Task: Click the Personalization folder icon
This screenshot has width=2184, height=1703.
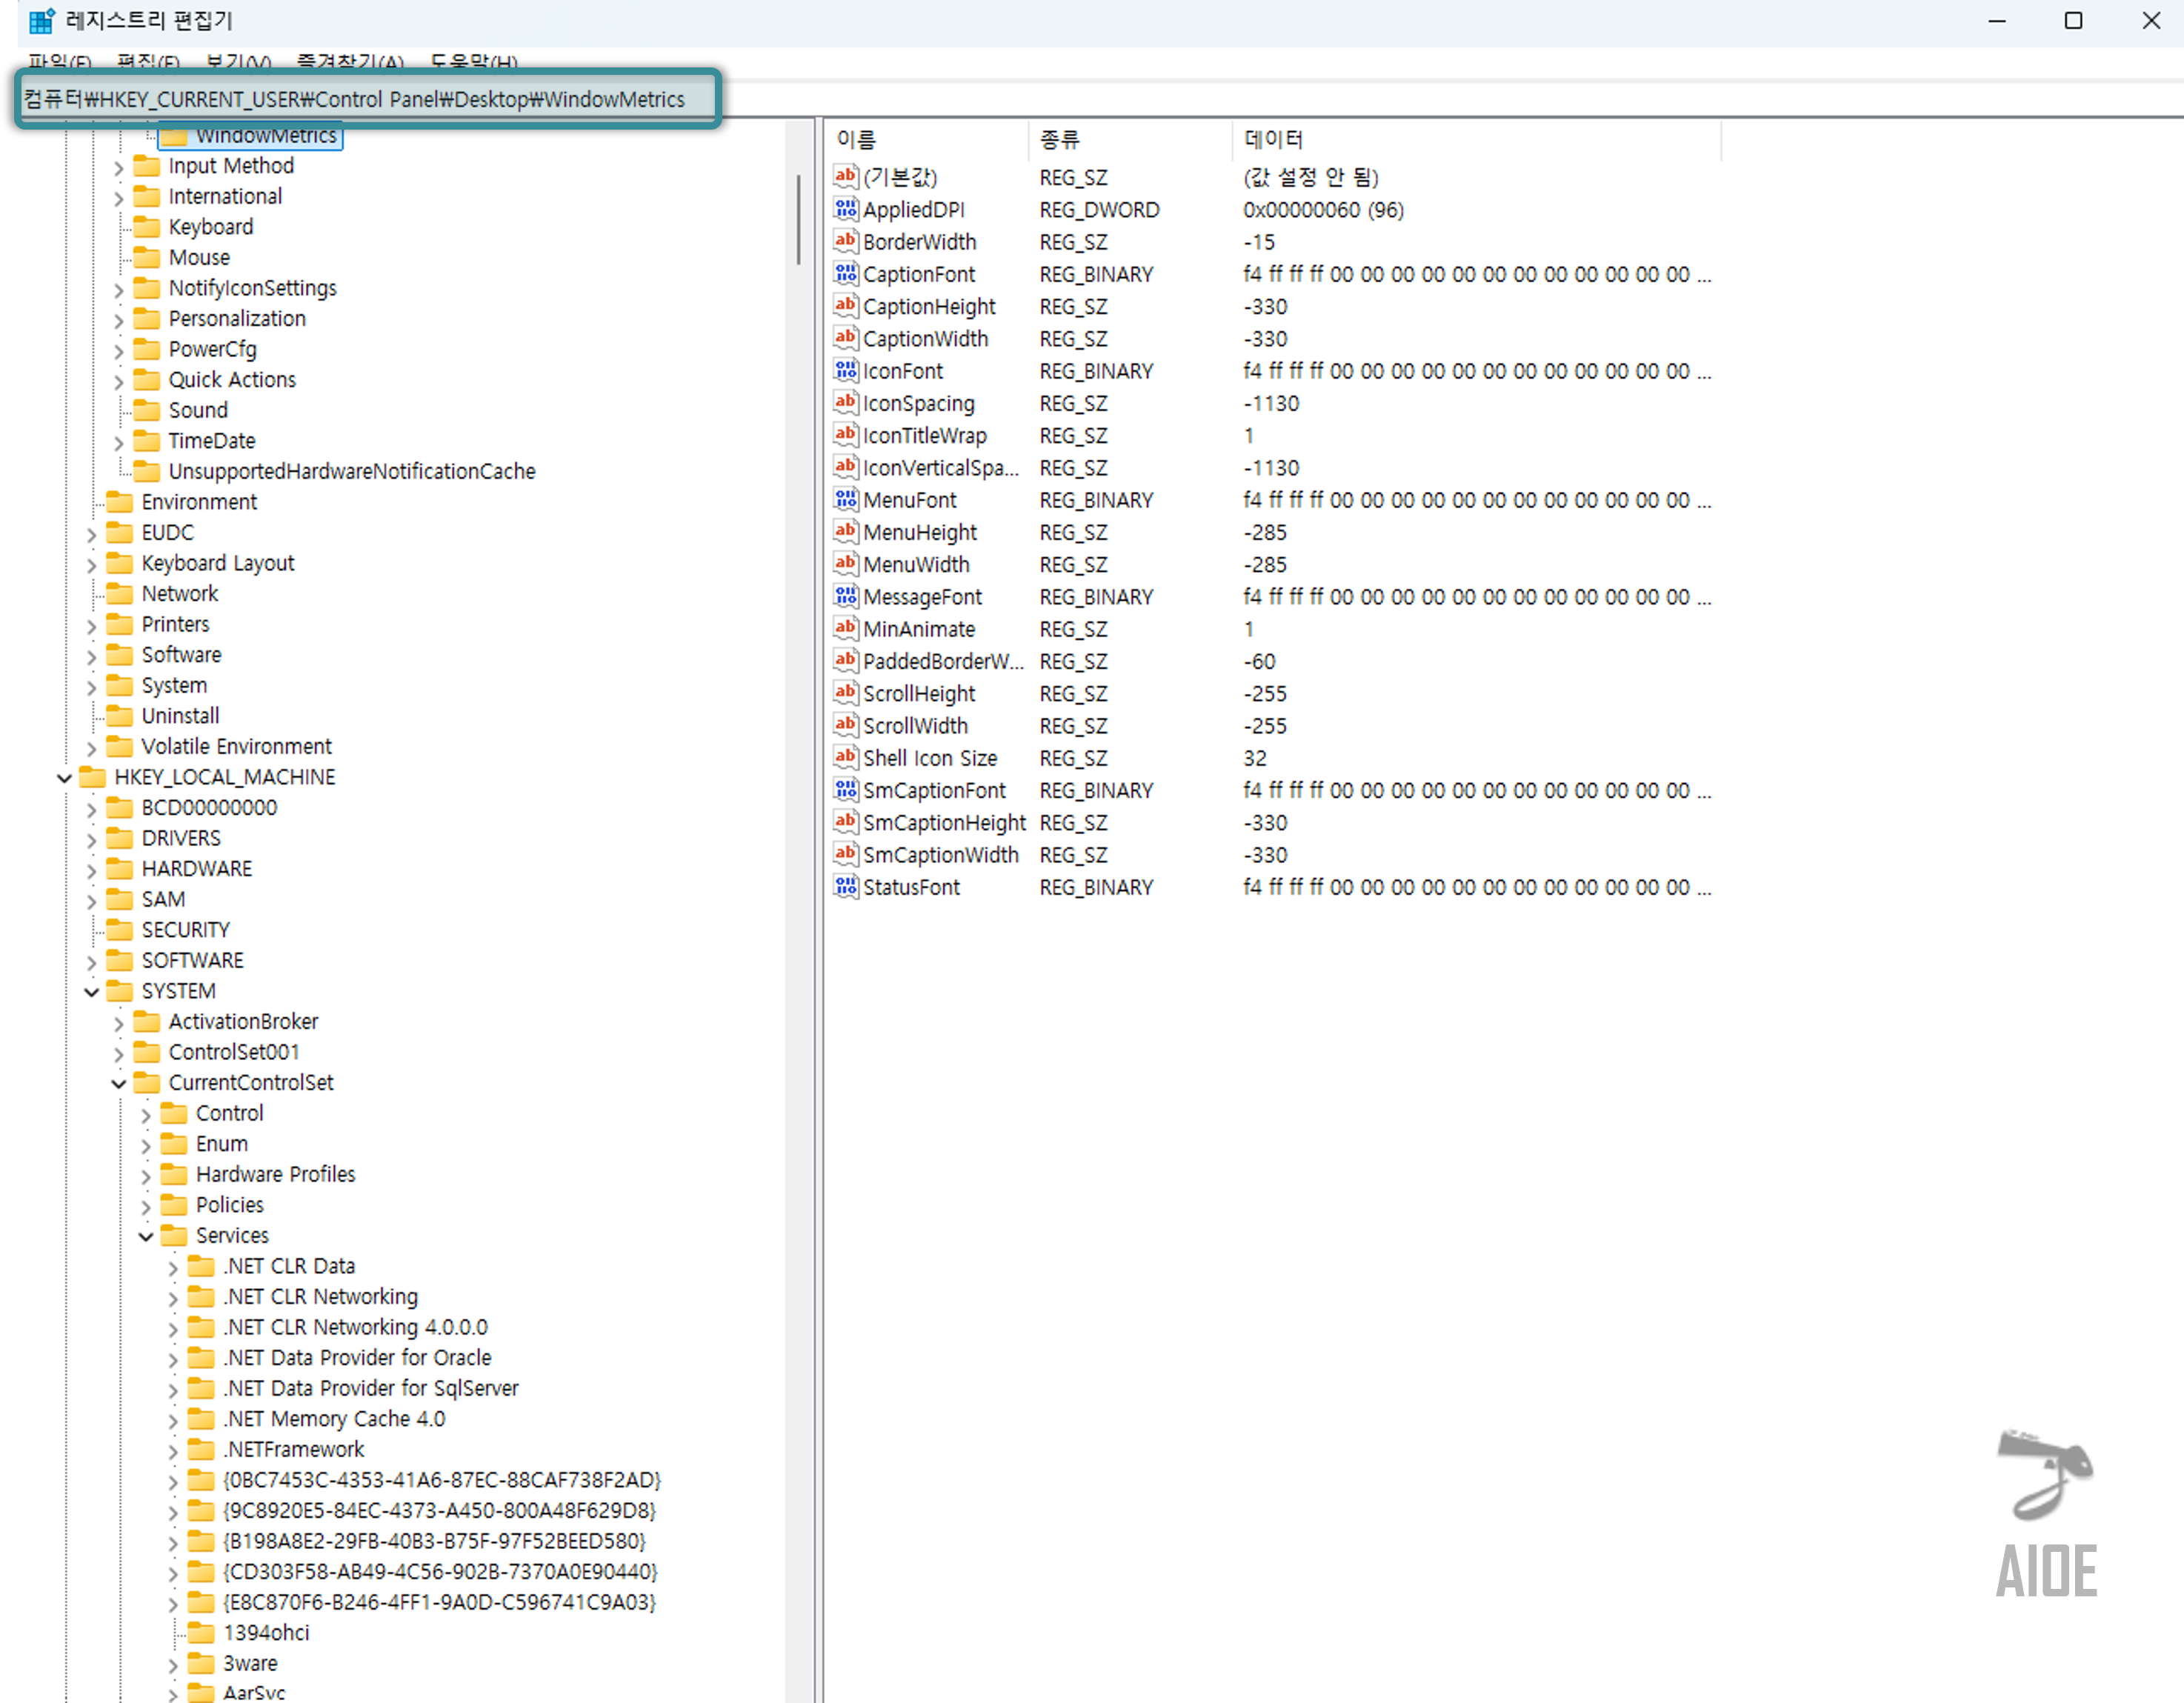Action: point(147,319)
